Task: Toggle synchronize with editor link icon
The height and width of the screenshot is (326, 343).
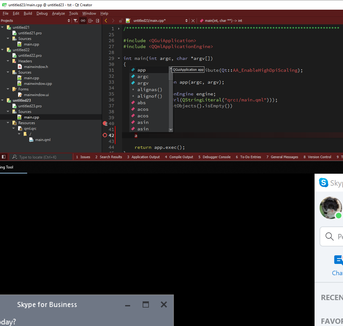Action: pos(83,21)
